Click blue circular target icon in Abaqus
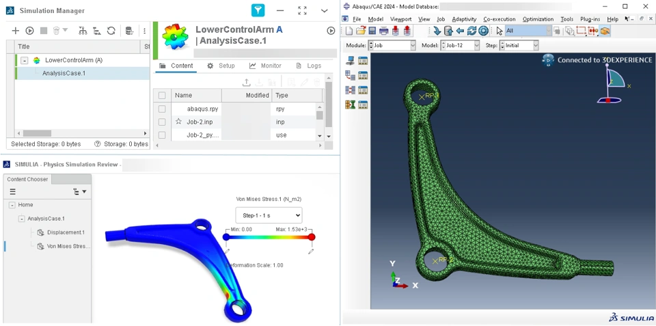Screen dimensions: 656x326 [x=483, y=31]
